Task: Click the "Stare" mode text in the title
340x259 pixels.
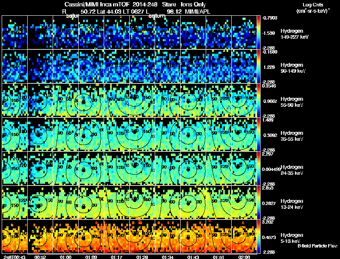Action: pos(169,5)
